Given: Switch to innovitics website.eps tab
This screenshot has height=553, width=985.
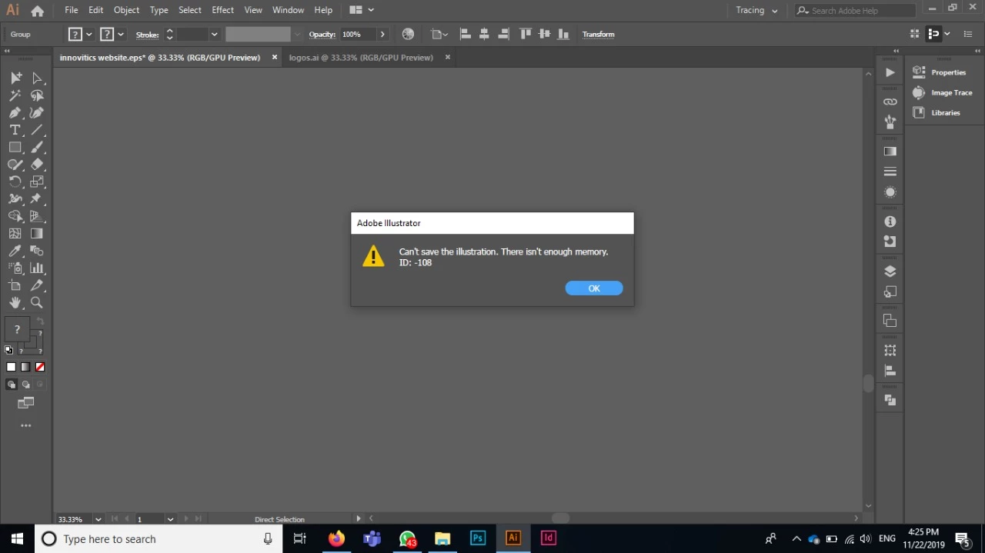Looking at the screenshot, I should pyautogui.click(x=160, y=58).
